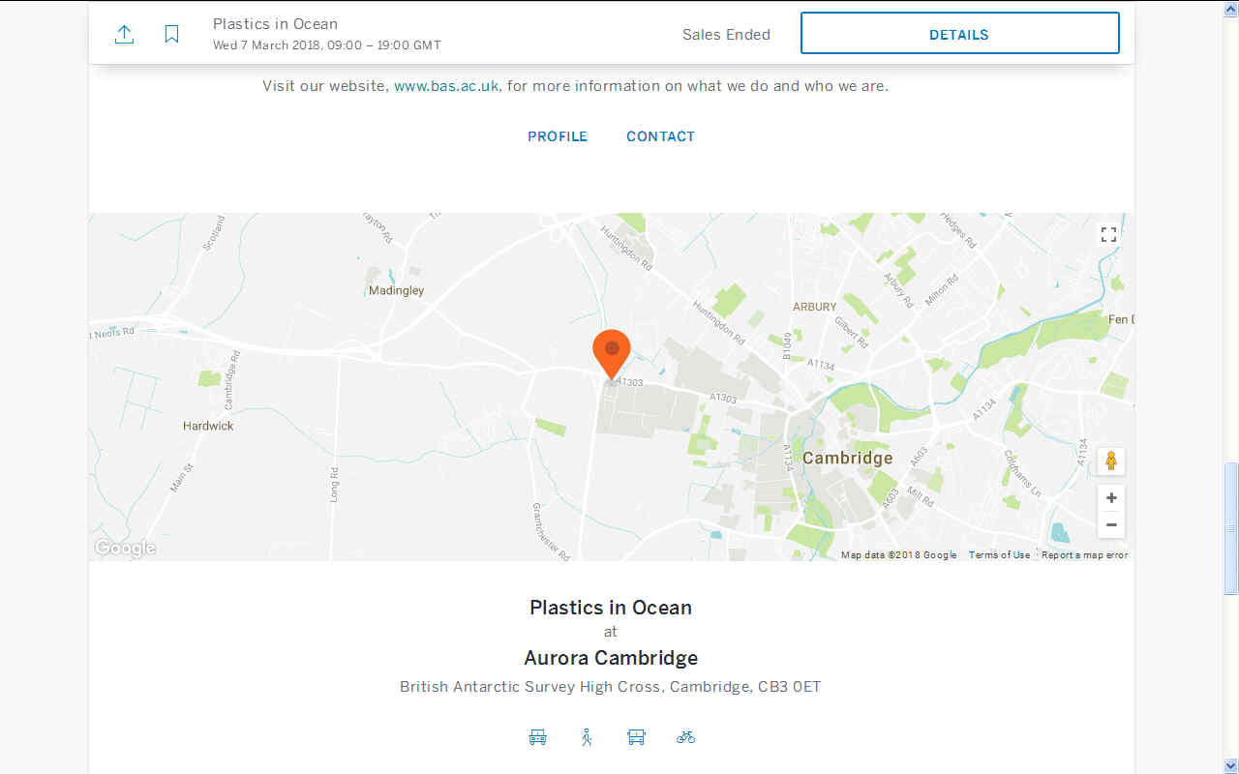
Task: Get driving directions via car icon
Action: point(538,737)
